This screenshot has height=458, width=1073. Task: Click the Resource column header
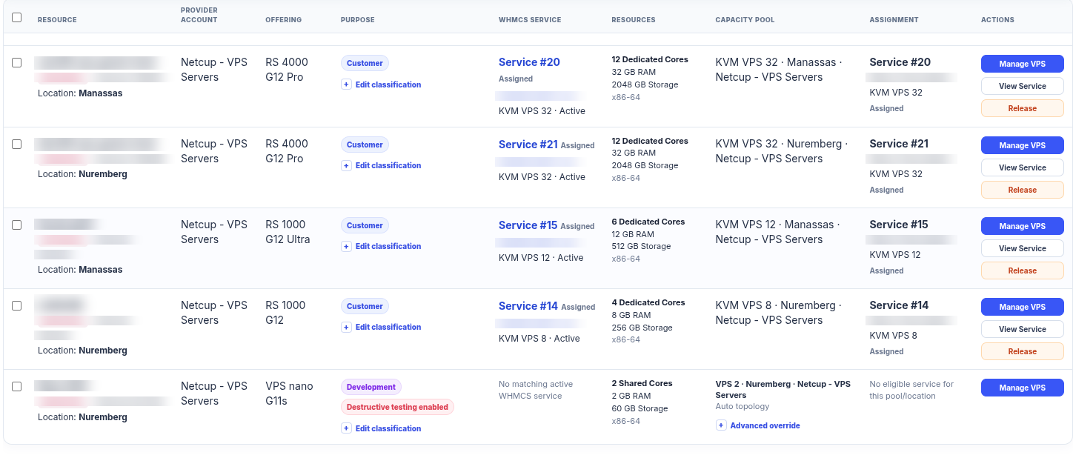tap(57, 20)
